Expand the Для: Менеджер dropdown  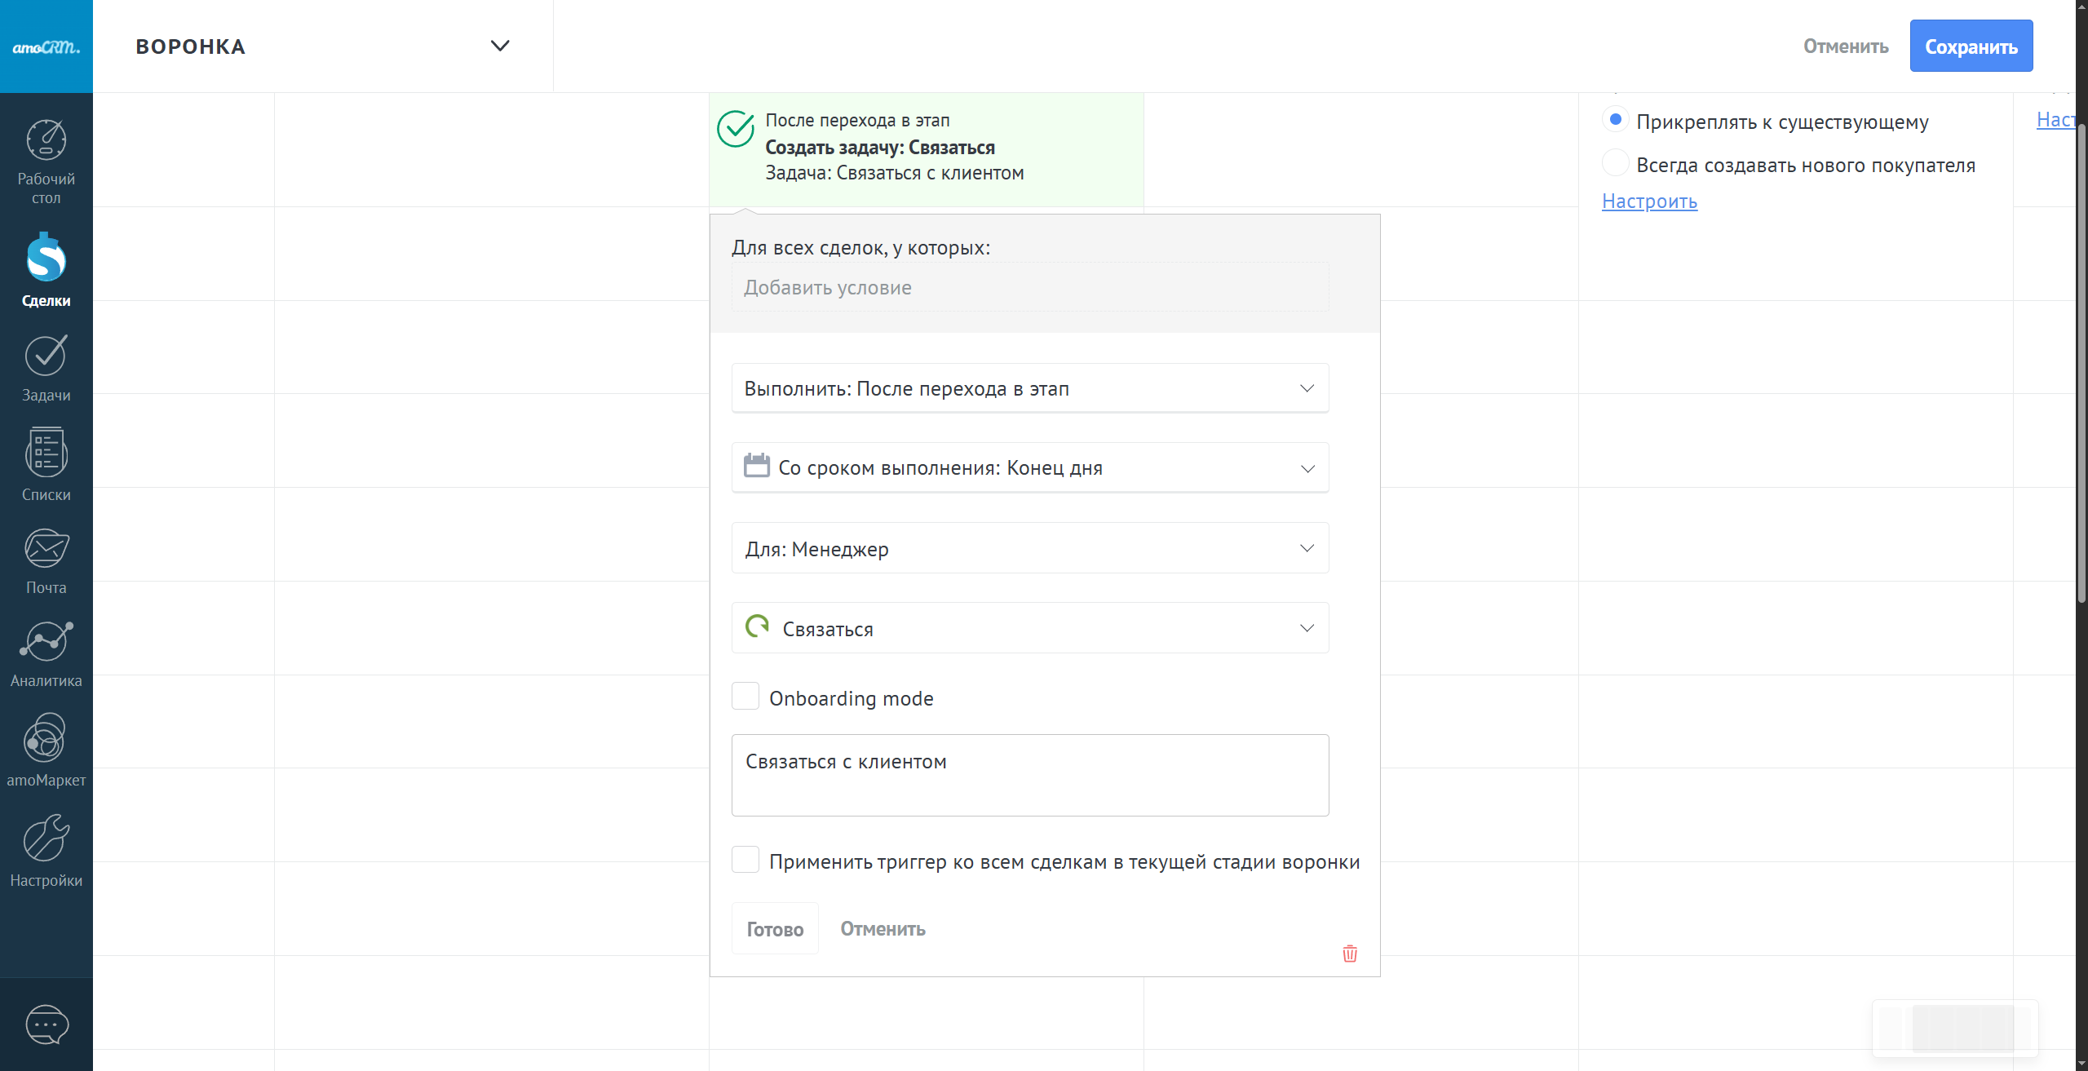pos(1029,548)
